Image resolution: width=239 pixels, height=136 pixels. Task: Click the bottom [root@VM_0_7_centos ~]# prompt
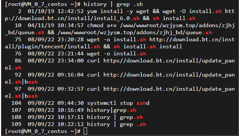point(43,131)
